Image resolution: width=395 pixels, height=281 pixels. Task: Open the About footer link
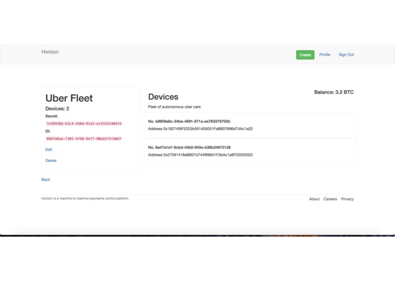(x=314, y=199)
